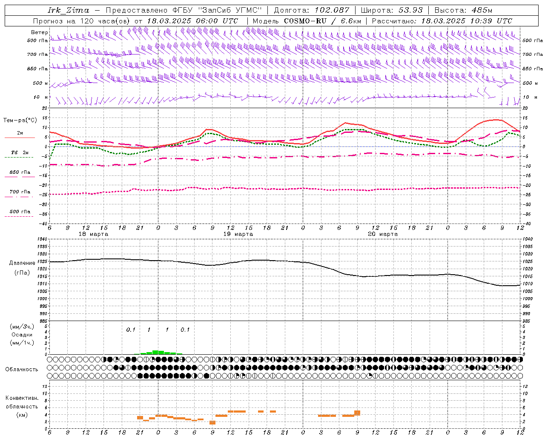
Task: Click the 20 марта date label
Action: tap(383, 234)
